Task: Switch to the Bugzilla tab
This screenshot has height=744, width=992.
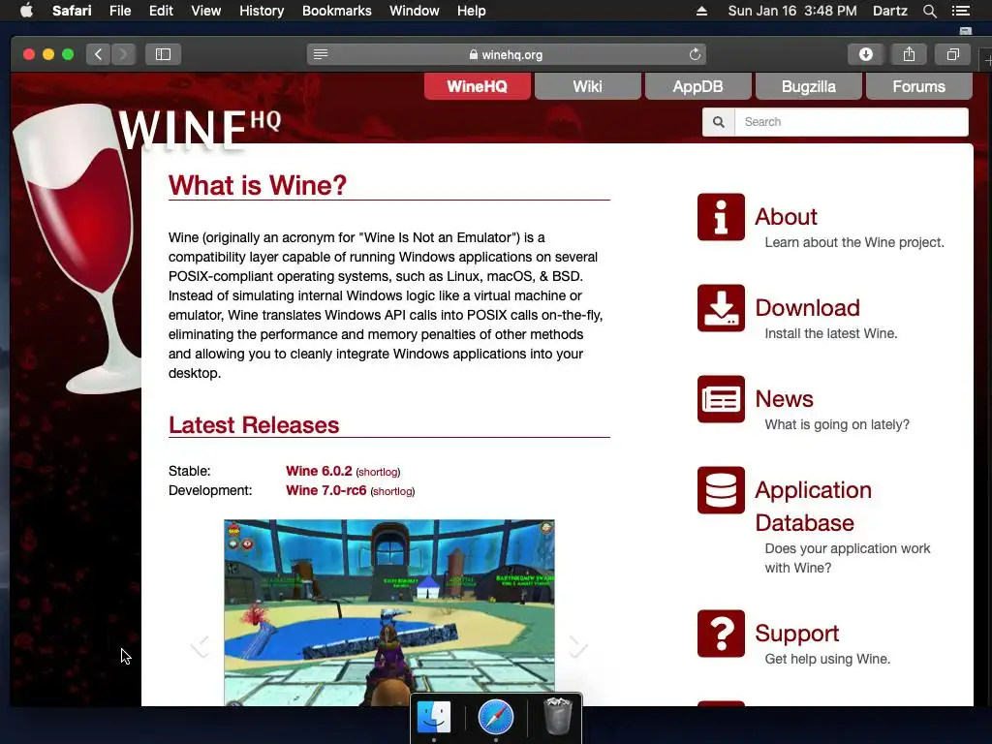Action: 808,86
